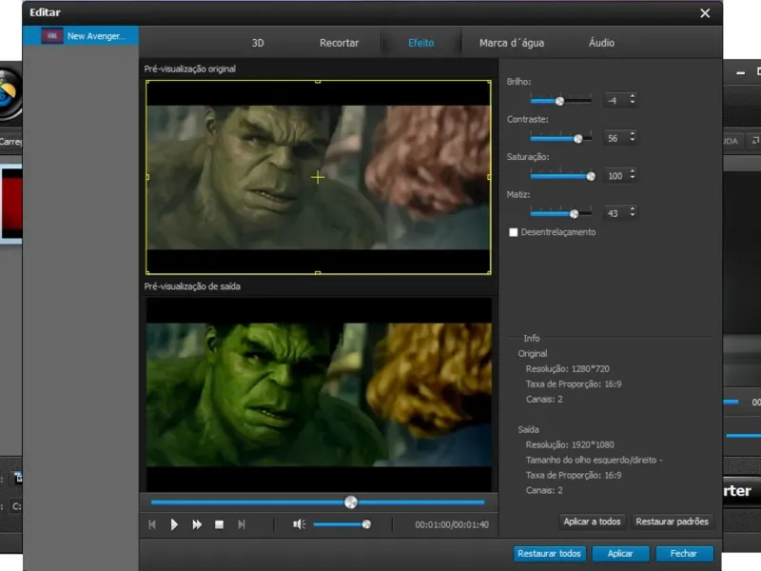Click the Restaurar padrões button

pos(672,522)
